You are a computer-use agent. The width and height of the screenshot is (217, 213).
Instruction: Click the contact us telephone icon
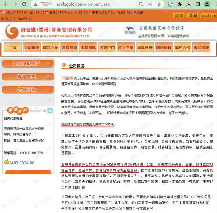click(50, 110)
